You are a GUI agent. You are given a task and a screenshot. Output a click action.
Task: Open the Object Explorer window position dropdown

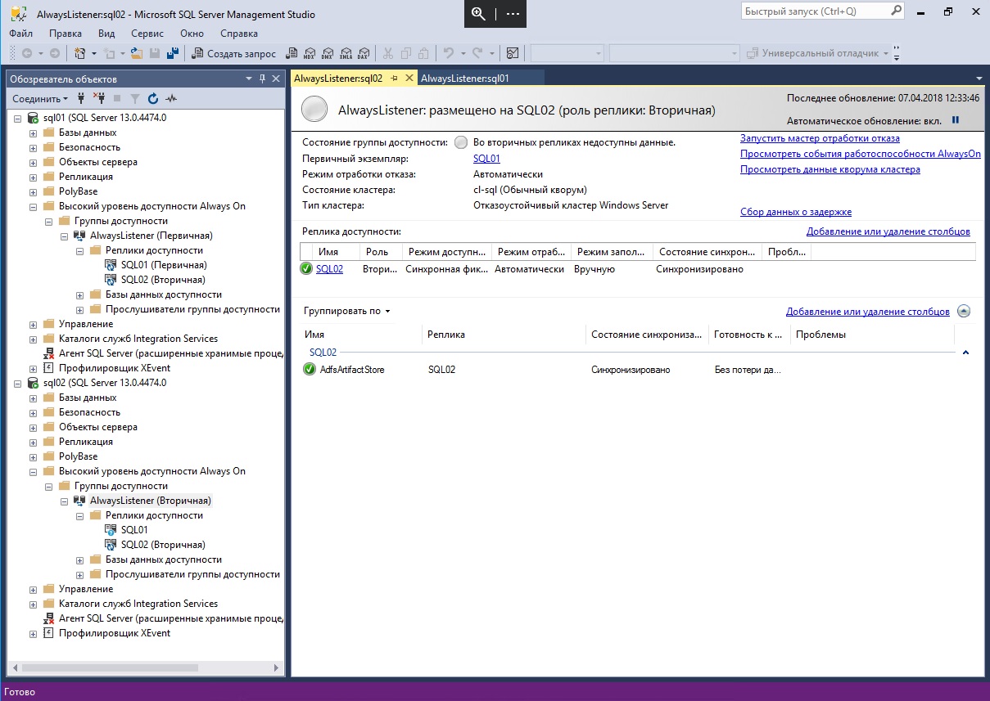249,79
